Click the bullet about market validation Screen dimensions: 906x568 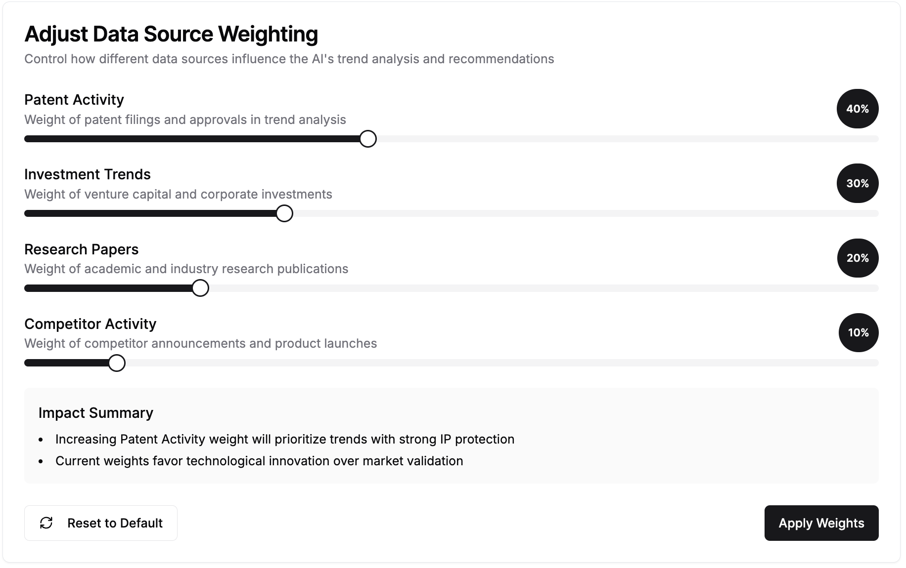click(x=259, y=461)
